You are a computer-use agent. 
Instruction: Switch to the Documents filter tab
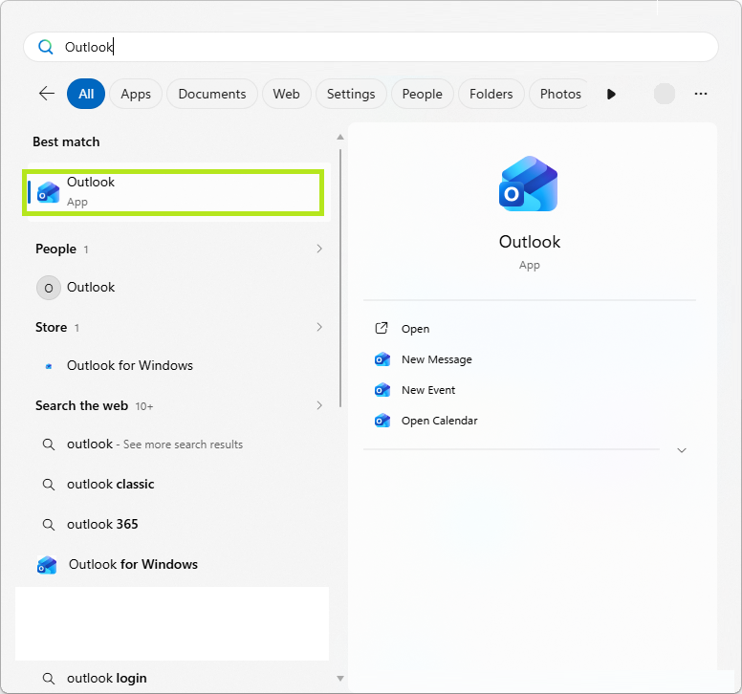point(212,94)
